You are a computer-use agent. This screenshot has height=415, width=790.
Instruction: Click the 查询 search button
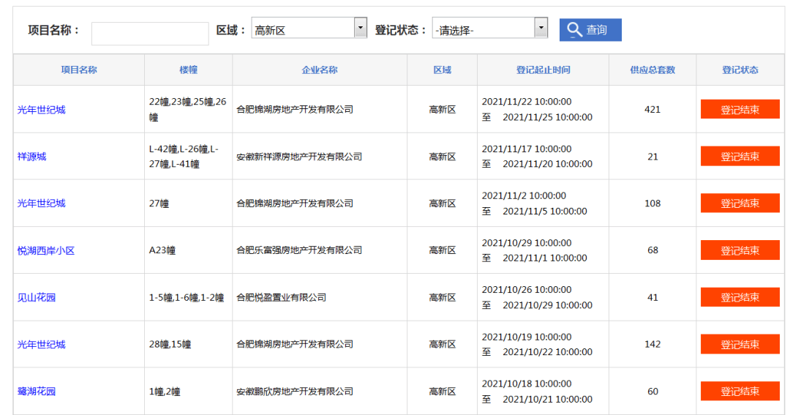pos(590,30)
